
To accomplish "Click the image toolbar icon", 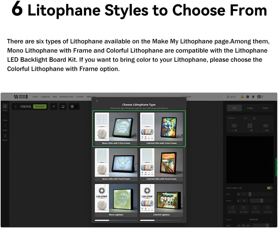I will pyautogui.click(x=63, y=106).
